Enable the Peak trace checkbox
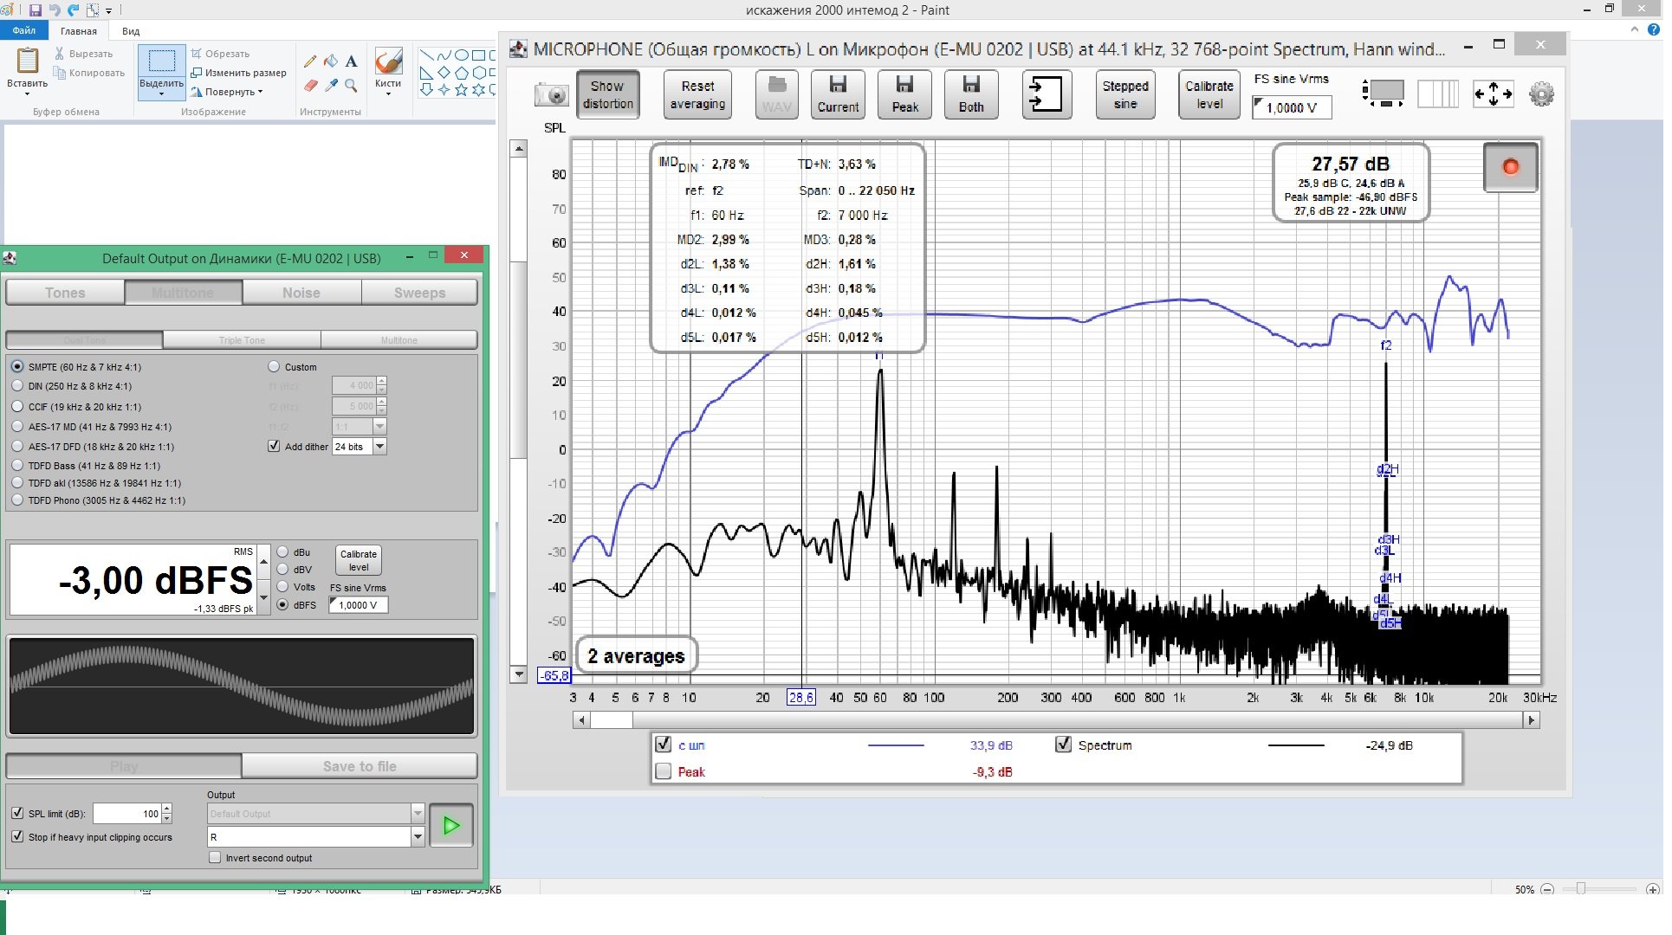The image size is (1672, 935). [x=664, y=771]
